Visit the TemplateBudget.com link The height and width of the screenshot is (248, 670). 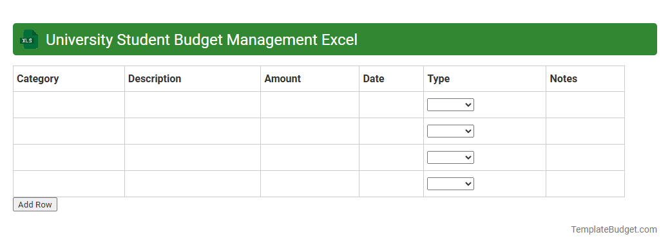[x=614, y=229]
